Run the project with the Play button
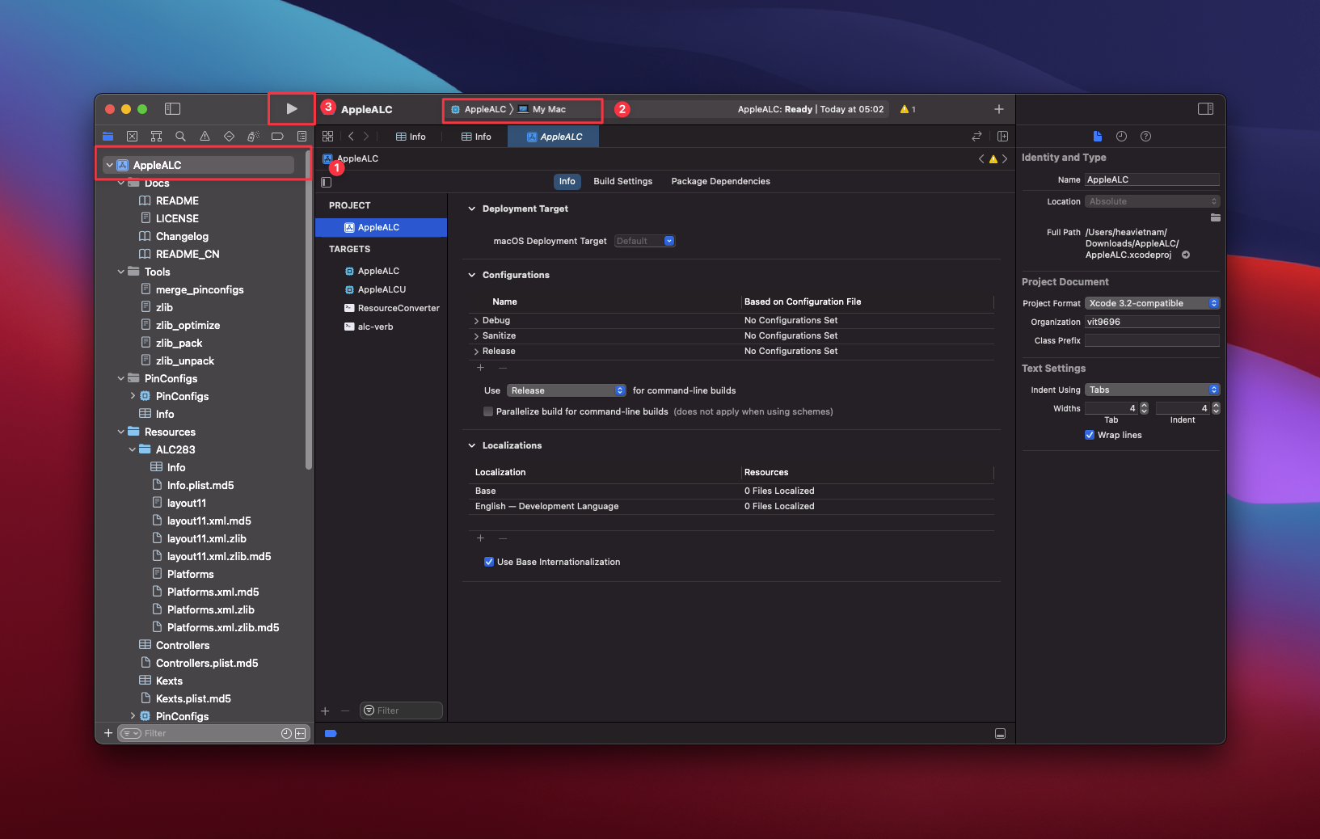 coord(292,108)
